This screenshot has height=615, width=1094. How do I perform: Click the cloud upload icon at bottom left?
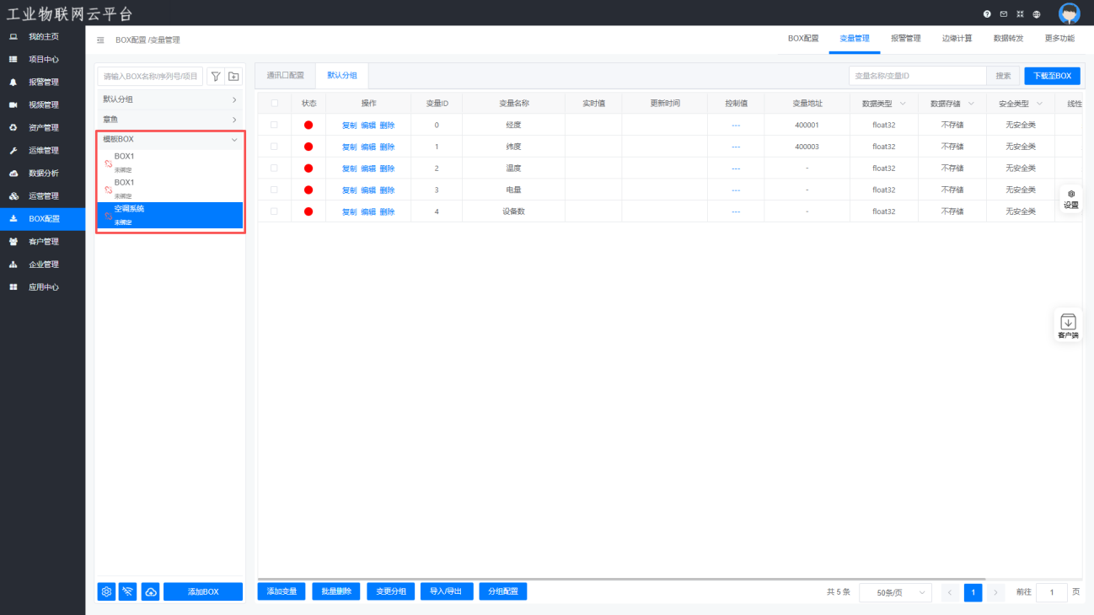point(151,591)
